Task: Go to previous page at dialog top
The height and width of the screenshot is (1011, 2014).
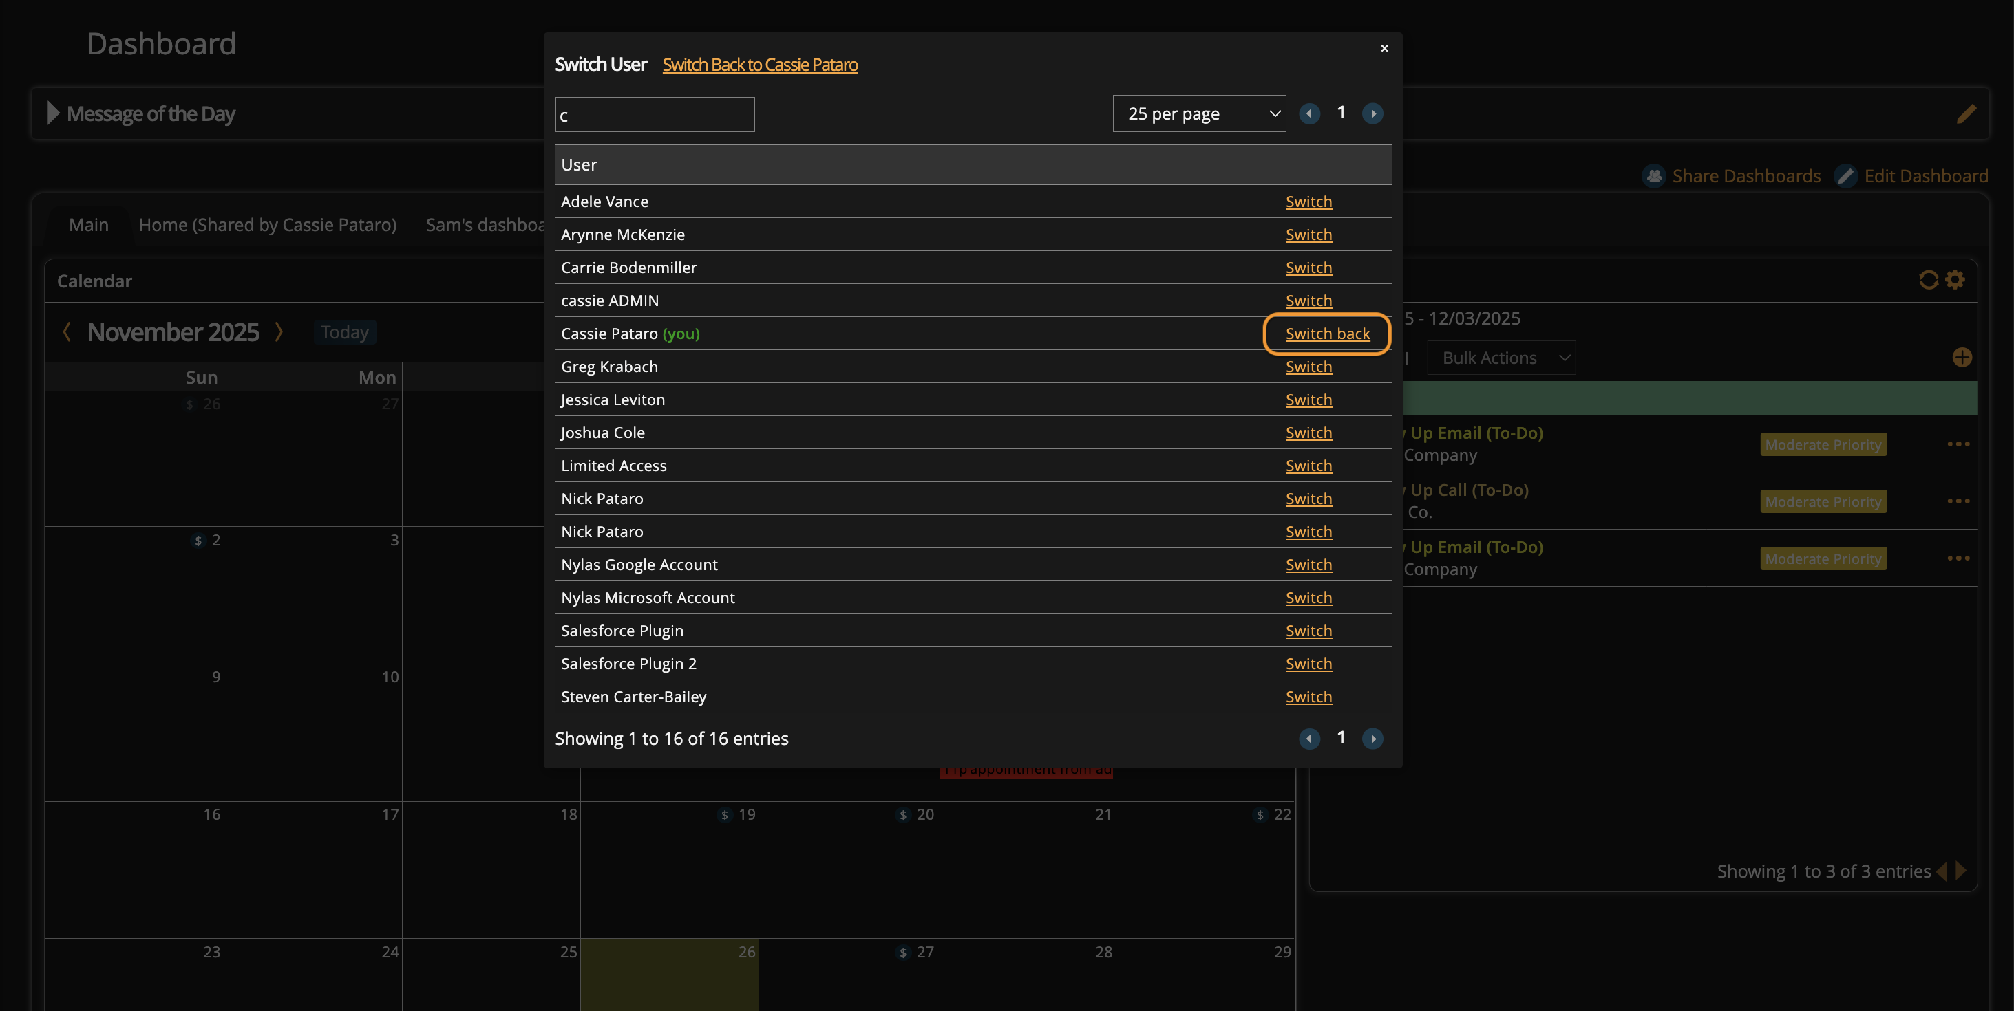Action: pos(1310,114)
